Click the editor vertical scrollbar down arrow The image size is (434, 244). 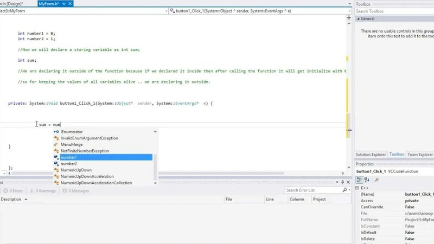(349, 168)
